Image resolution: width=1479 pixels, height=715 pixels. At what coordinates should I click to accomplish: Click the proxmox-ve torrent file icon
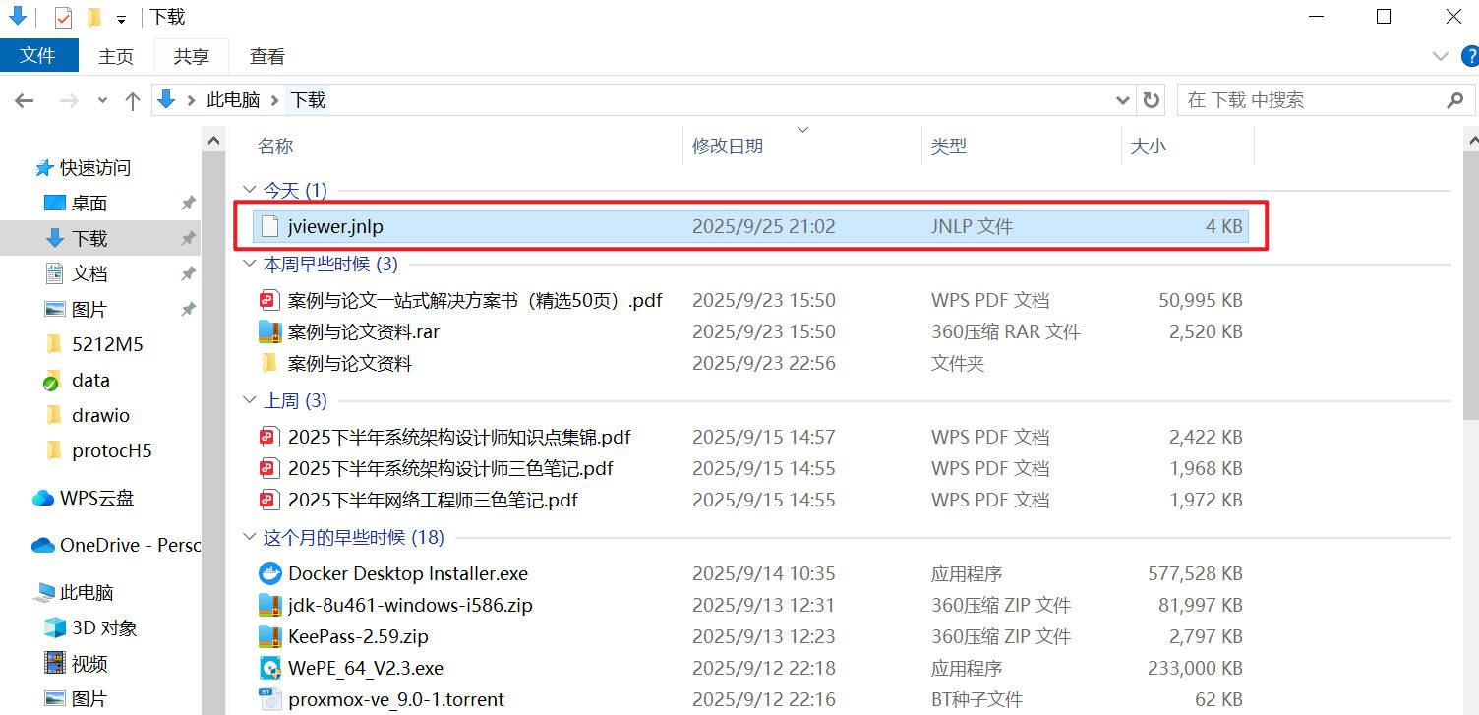269,699
